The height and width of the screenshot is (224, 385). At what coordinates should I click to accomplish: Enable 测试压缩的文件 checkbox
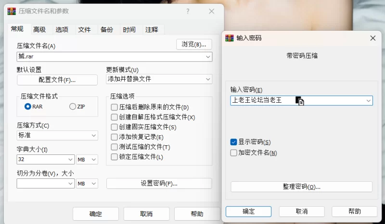114,147
